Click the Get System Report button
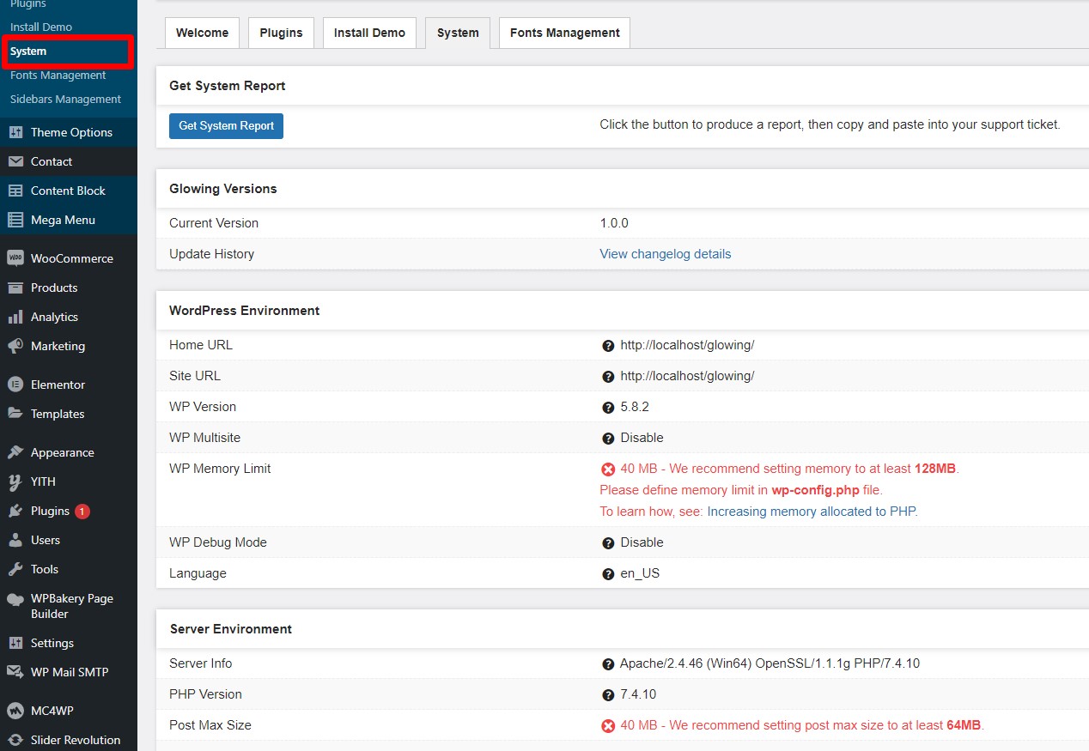Screen dimensions: 1089x751 pyautogui.click(x=226, y=126)
